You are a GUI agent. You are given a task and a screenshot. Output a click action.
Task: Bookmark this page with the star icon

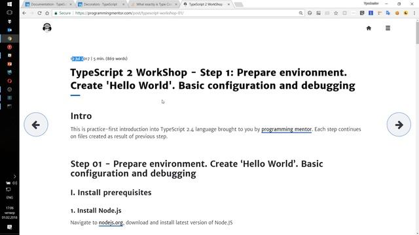pos(336,13)
